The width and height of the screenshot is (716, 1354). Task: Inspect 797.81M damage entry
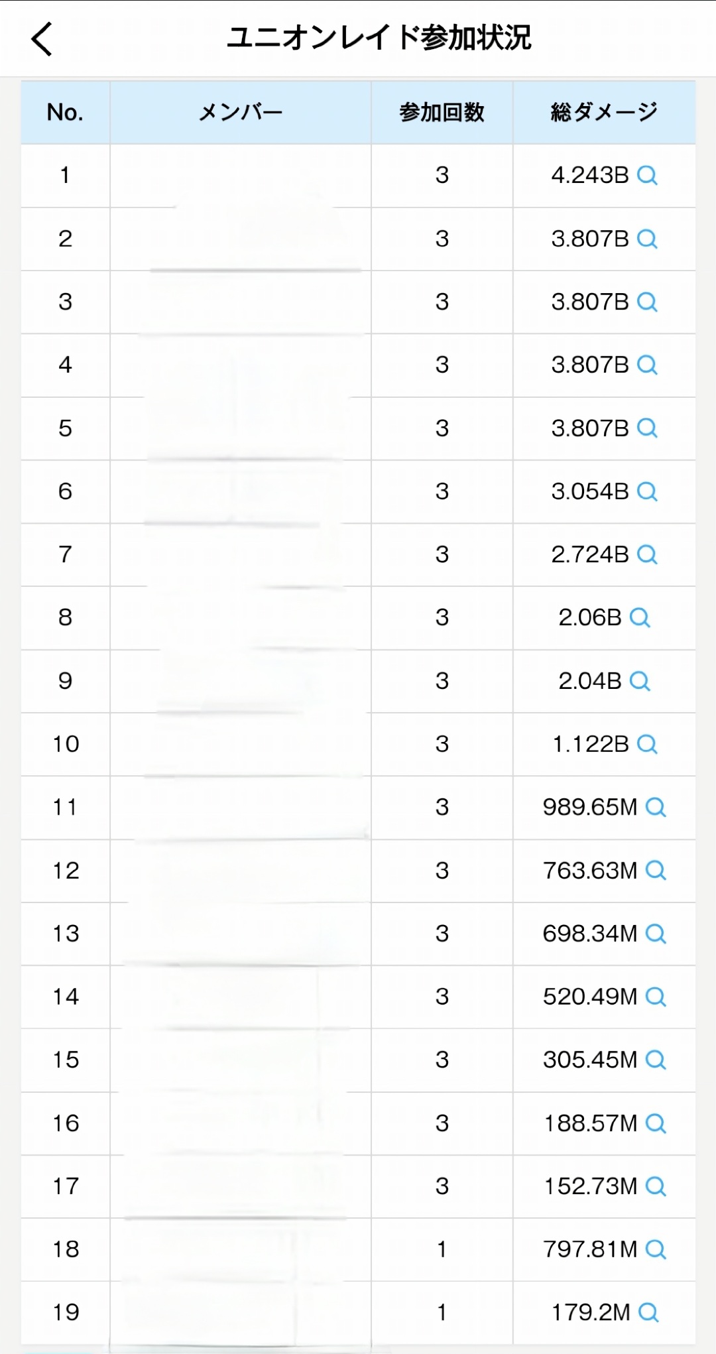(656, 1250)
